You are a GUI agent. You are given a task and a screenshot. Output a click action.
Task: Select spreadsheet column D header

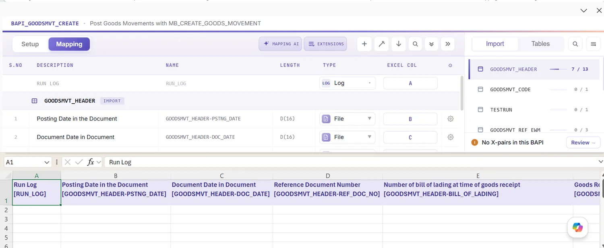click(328, 176)
